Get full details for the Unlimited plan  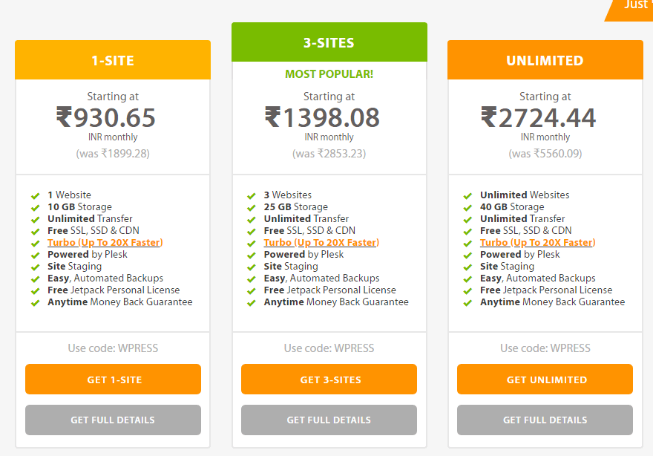tap(545, 420)
